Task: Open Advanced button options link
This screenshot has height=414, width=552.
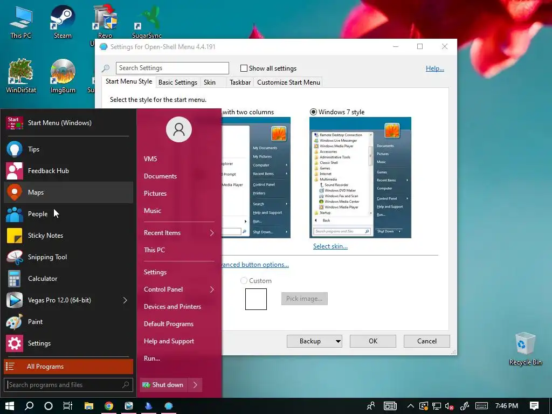Action: [x=255, y=264]
